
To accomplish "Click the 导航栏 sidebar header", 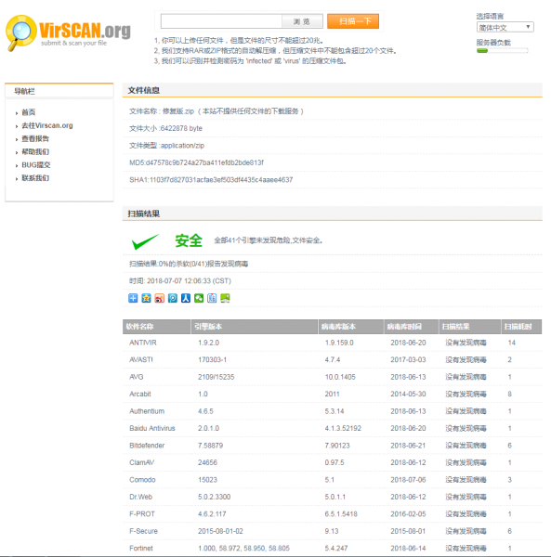I will (59, 91).
